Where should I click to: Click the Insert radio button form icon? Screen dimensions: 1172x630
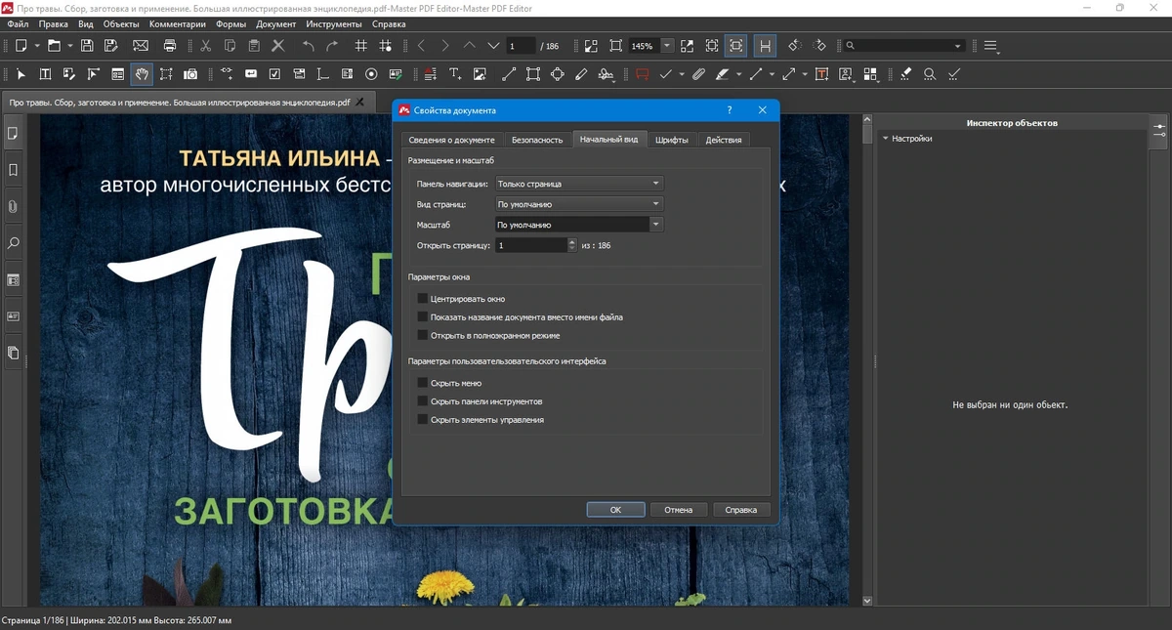point(371,73)
